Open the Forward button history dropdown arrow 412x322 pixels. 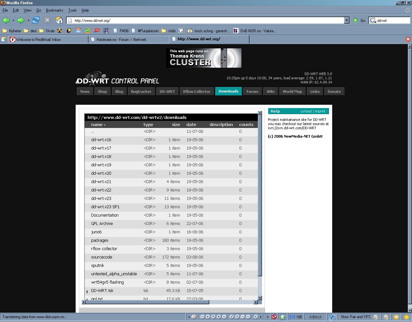click(28, 21)
